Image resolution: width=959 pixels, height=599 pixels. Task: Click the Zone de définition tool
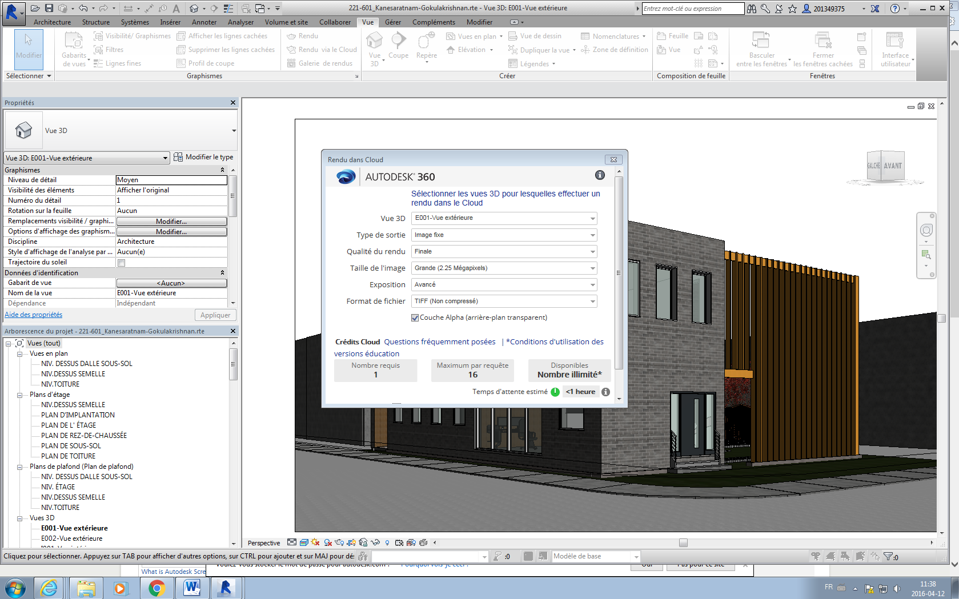615,50
